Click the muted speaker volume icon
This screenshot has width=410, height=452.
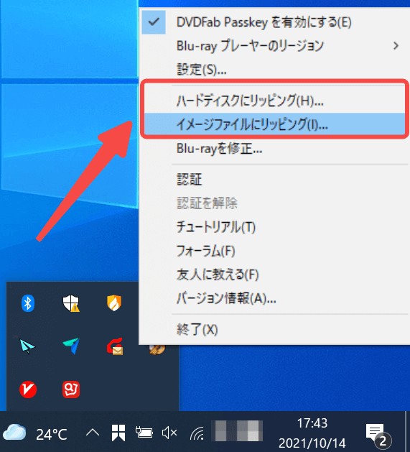click(169, 433)
